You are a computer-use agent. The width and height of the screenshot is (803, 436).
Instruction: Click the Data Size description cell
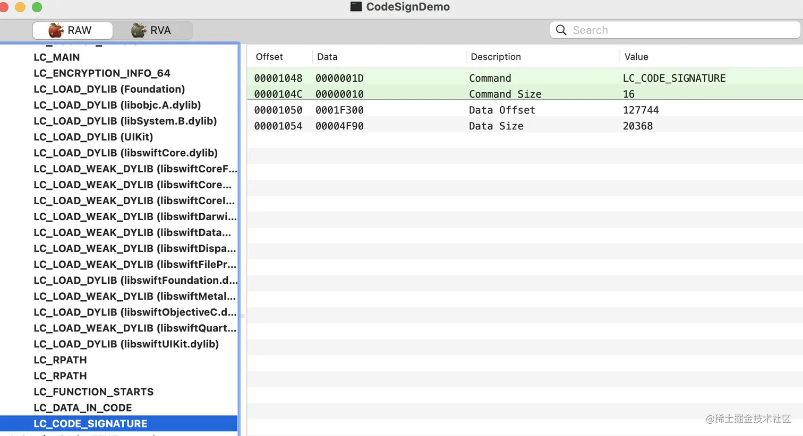(496, 126)
